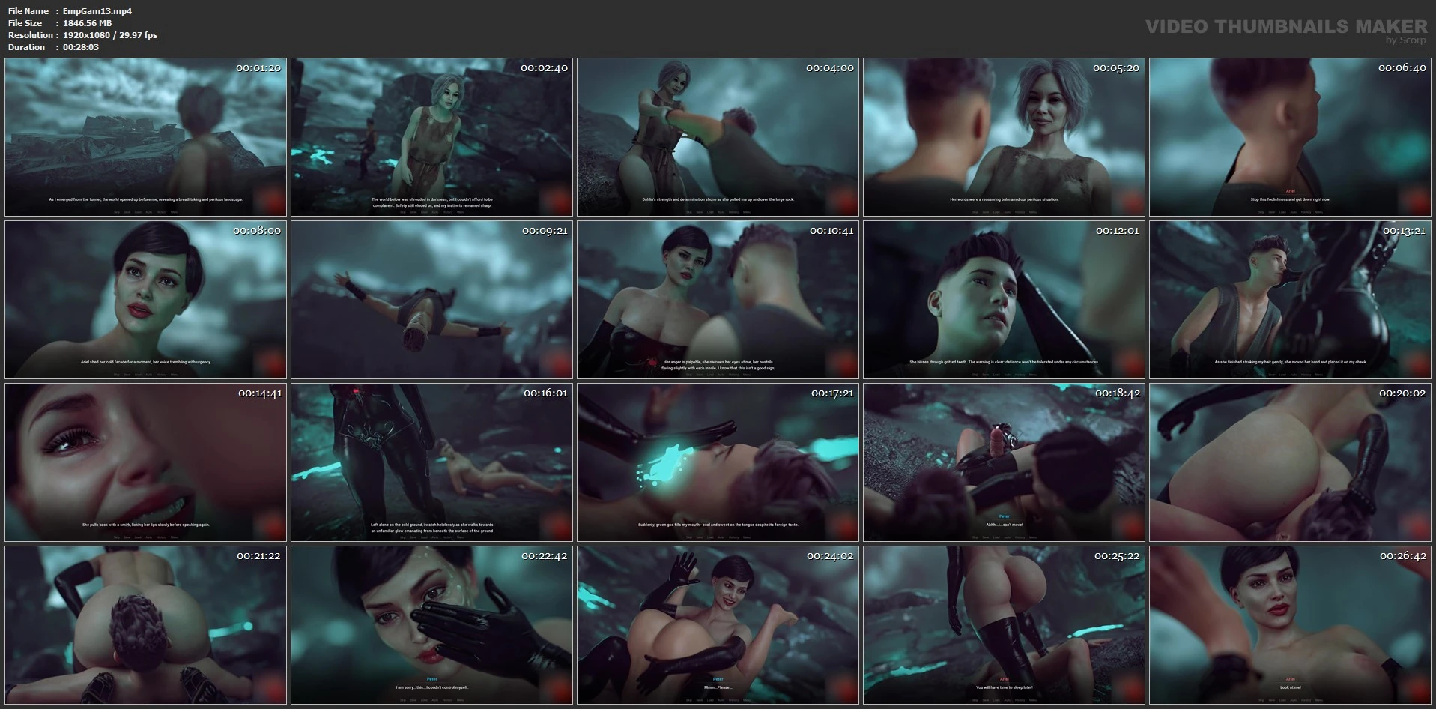
Task: Open the frame with timestamp 00:24:02
Action: tap(718, 625)
